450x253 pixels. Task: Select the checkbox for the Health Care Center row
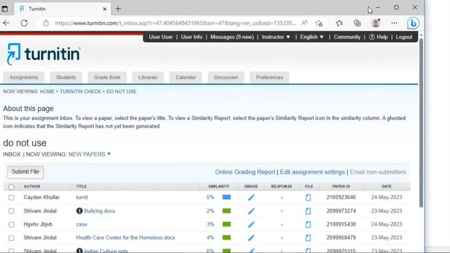click(11, 238)
